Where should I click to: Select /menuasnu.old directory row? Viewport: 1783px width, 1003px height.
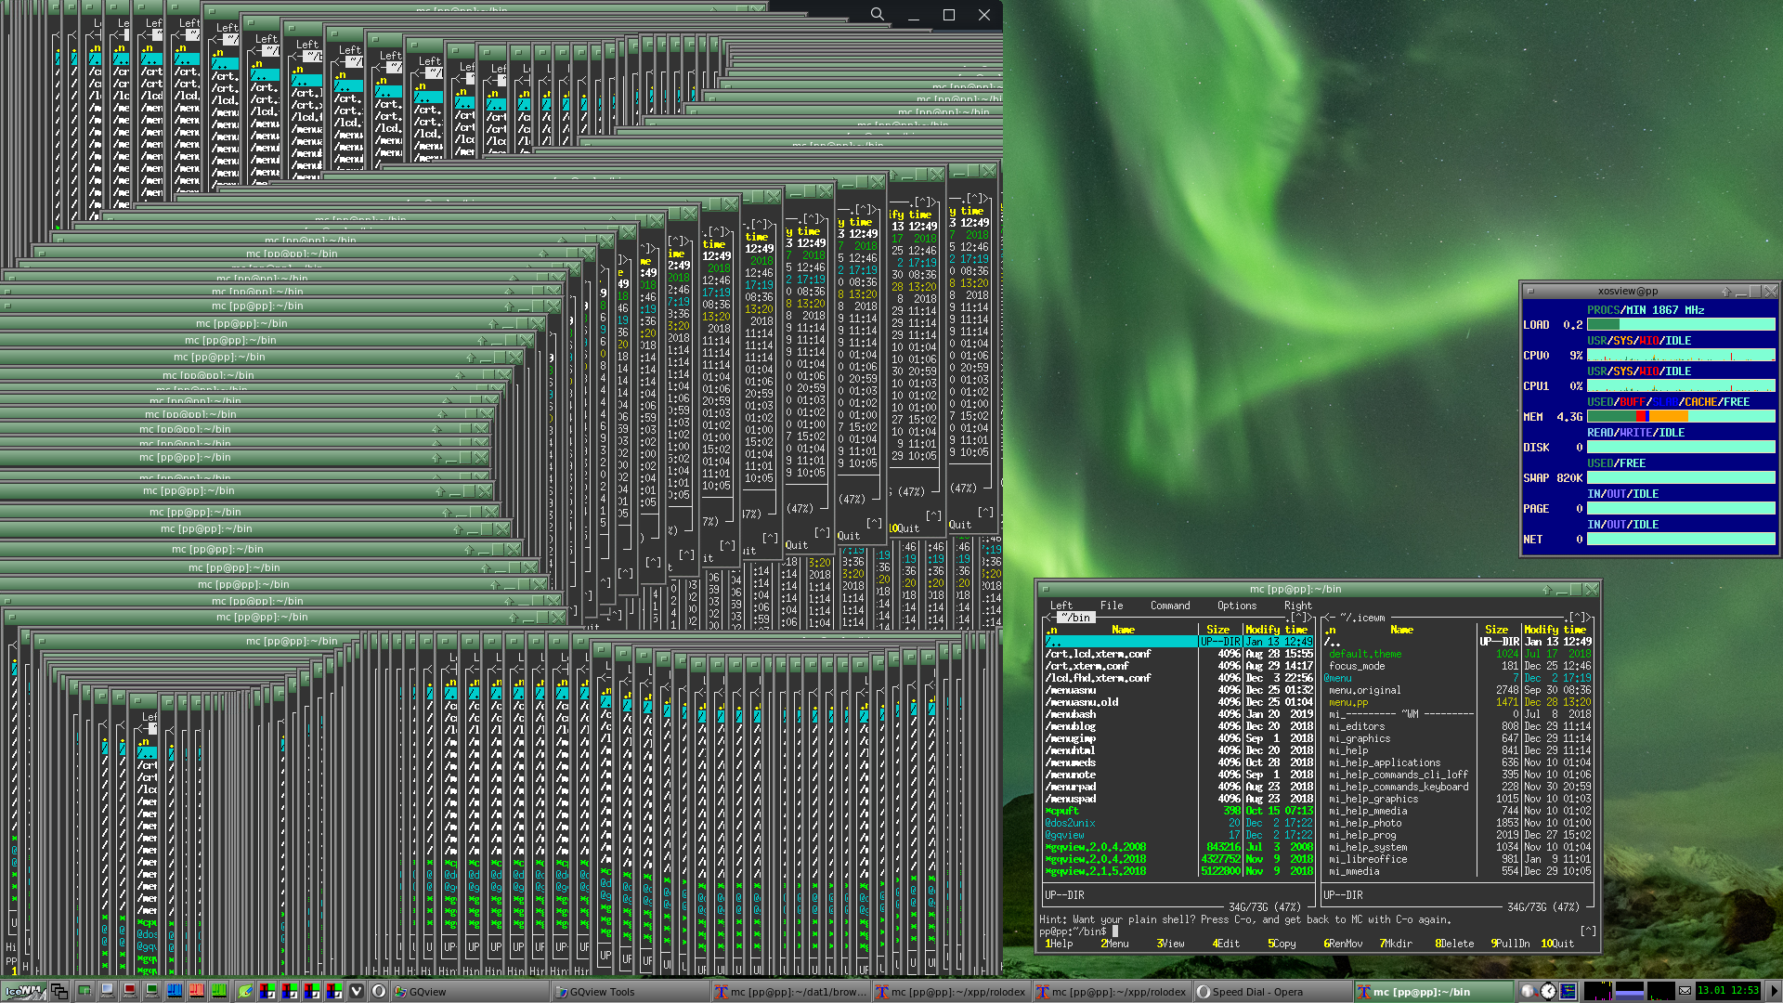point(1178,702)
